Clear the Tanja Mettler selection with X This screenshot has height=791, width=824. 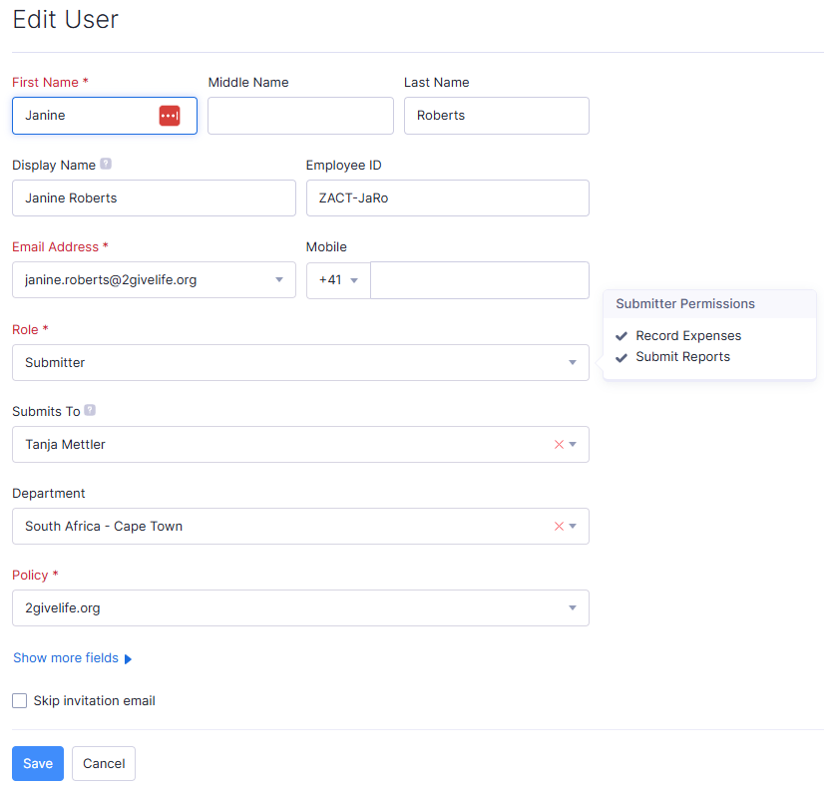pos(559,445)
